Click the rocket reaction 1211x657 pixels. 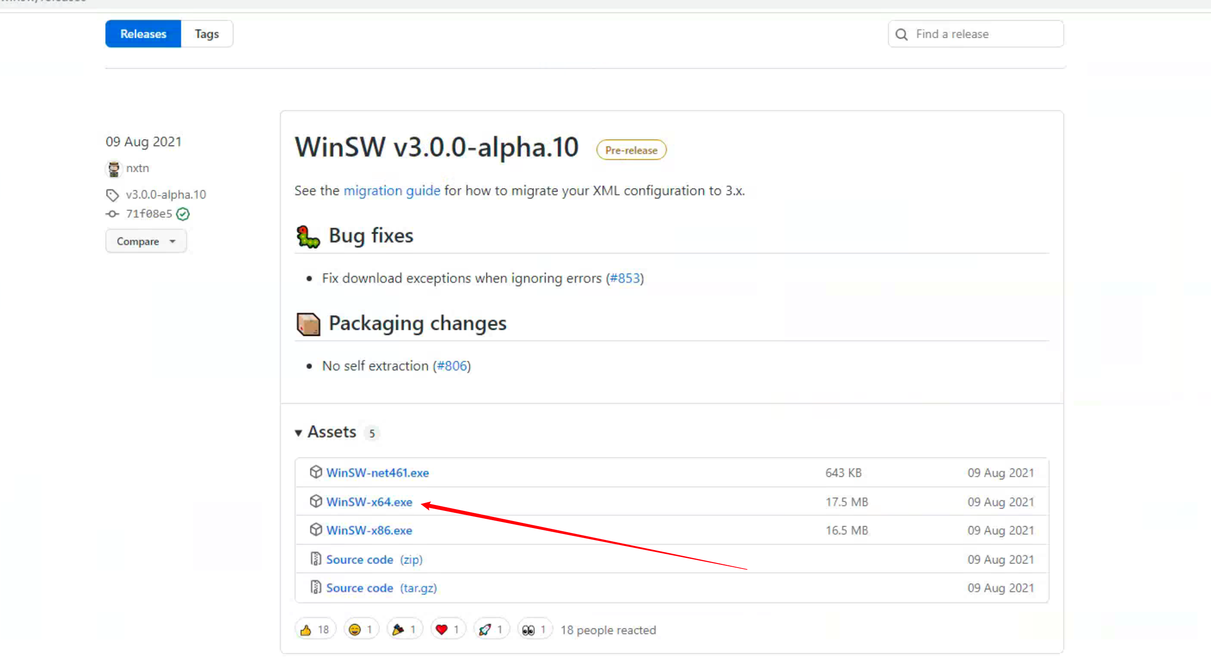[x=490, y=629]
